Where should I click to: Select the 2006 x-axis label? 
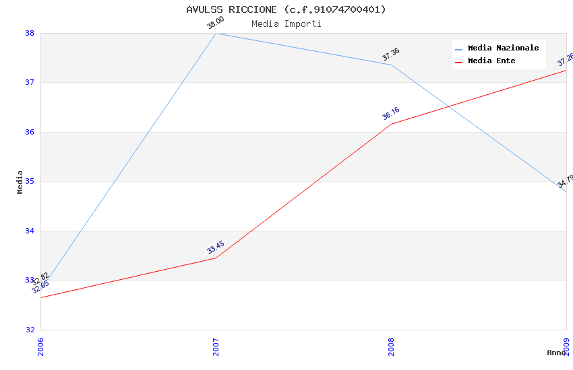[x=40, y=346]
